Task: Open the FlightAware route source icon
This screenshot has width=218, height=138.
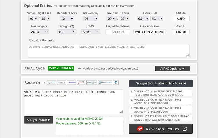Action: [x=51, y=82]
